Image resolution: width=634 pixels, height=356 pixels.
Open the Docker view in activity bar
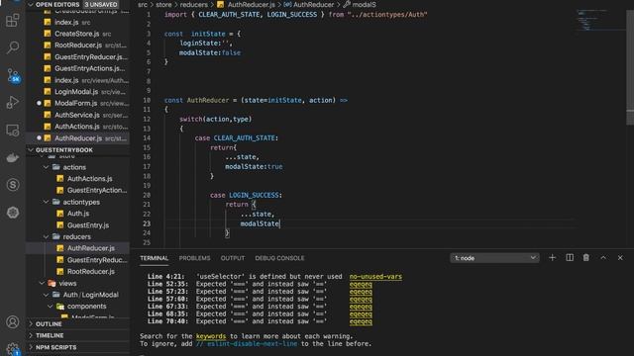(x=13, y=157)
